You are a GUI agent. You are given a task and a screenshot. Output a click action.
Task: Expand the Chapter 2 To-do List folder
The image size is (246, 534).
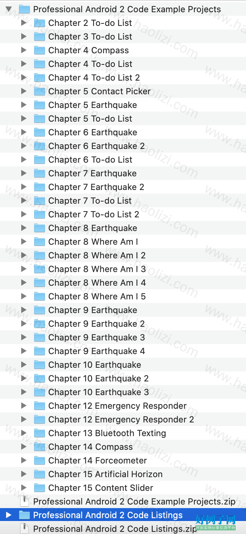[24, 23]
